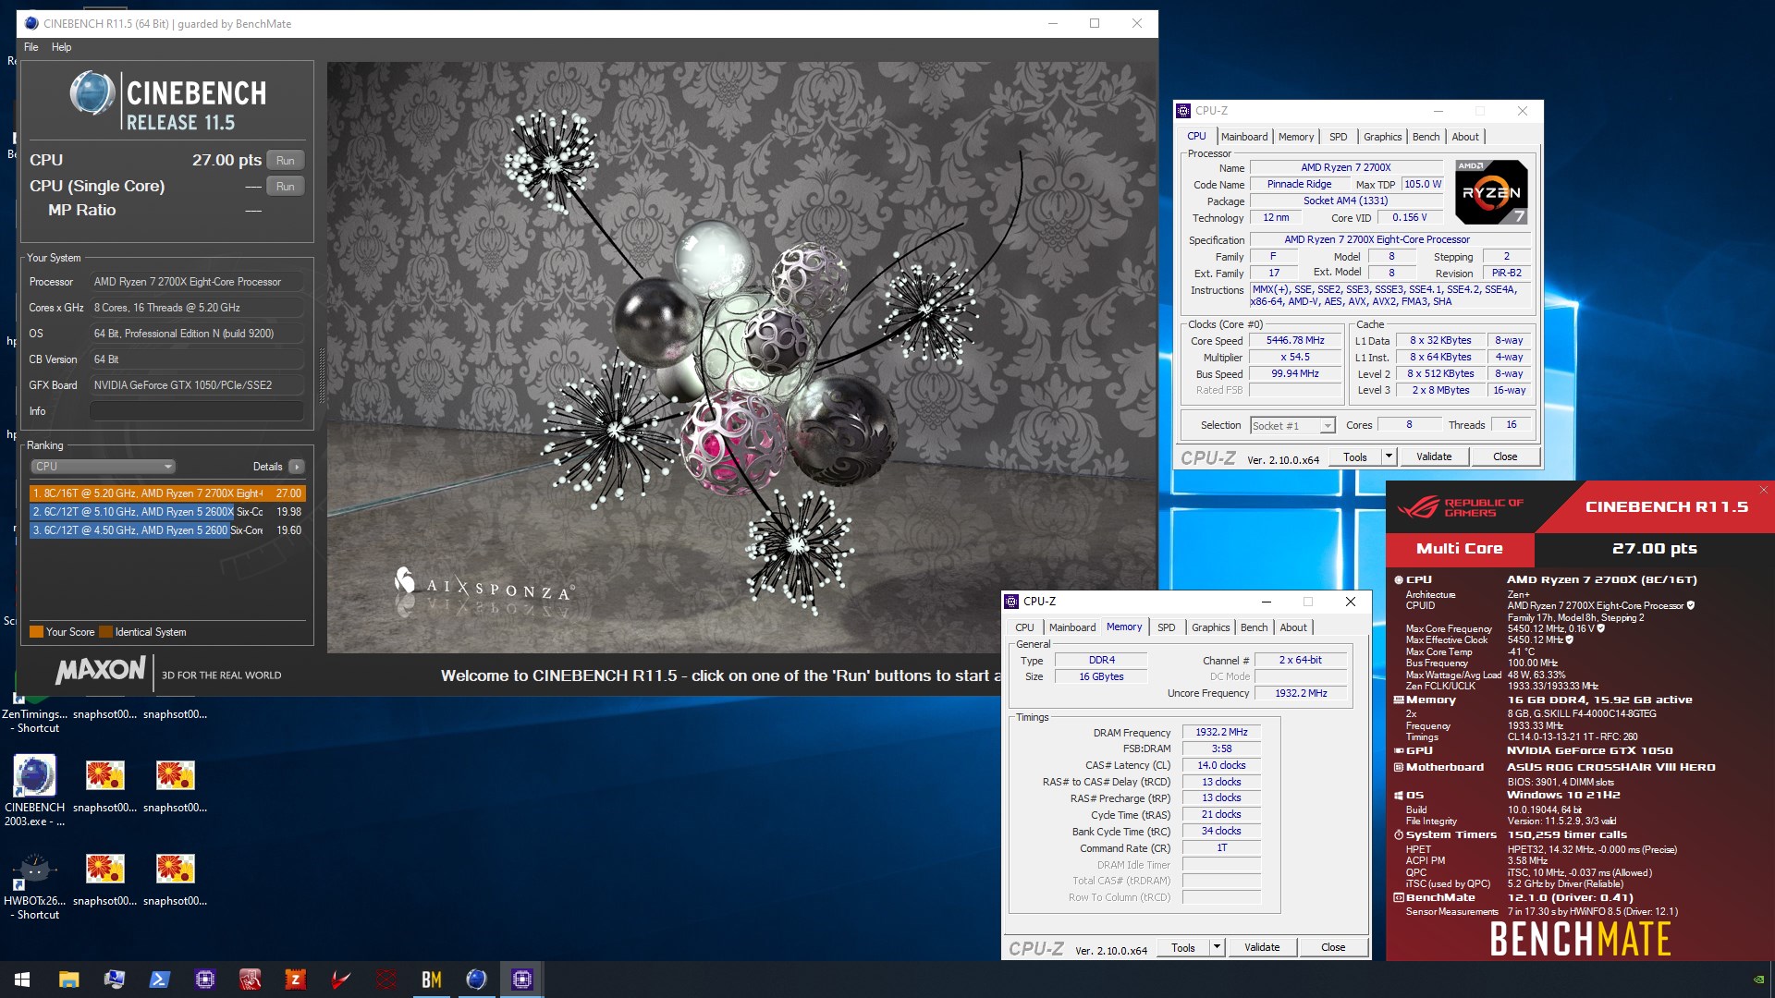Viewport: 1775px width, 998px height.
Task: Open the About tab in the lower CPU-Z window
Action: 1293,627
